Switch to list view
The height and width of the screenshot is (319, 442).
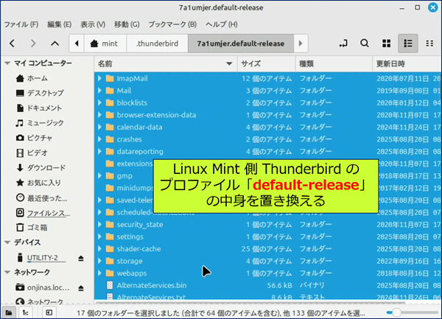(x=407, y=43)
